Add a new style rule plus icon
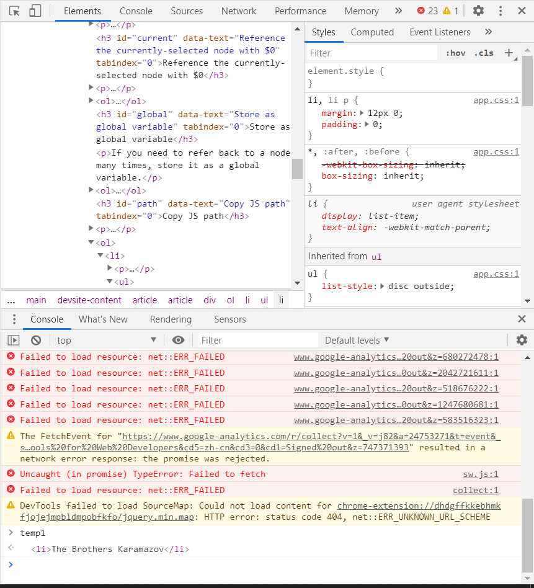The height and width of the screenshot is (588, 534). [x=509, y=53]
